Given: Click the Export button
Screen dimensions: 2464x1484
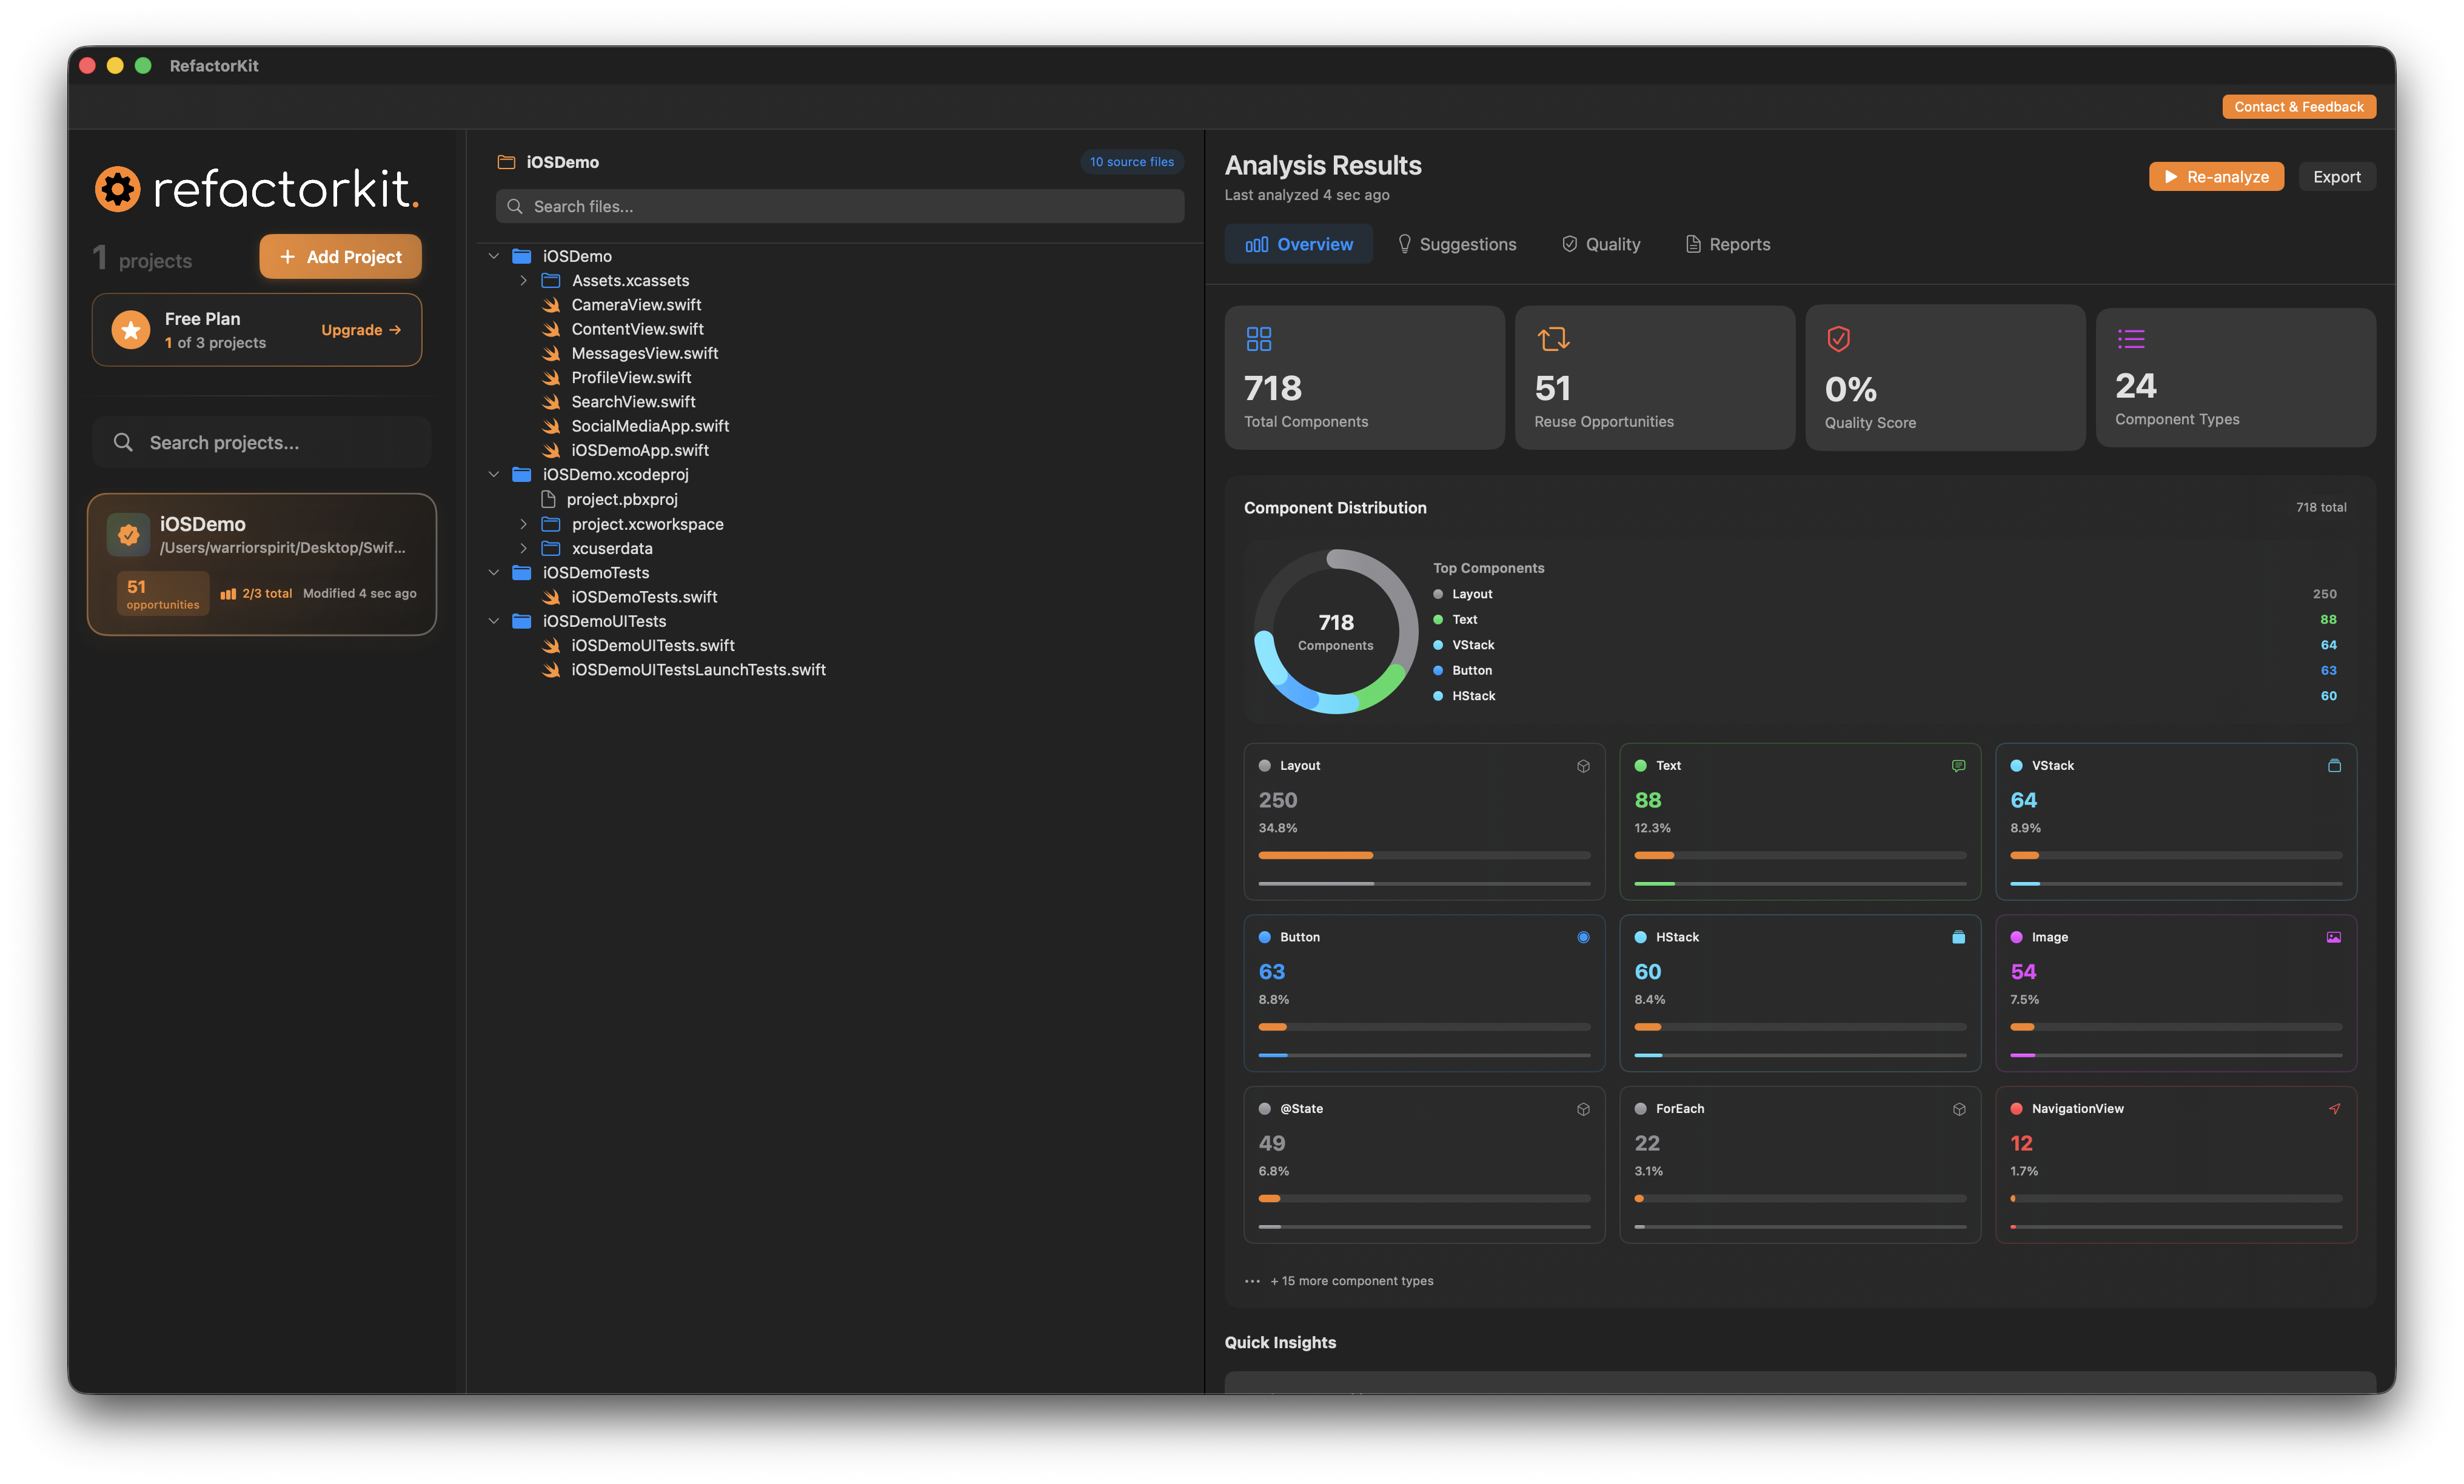Looking at the screenshot, I should coord(2336,177).
